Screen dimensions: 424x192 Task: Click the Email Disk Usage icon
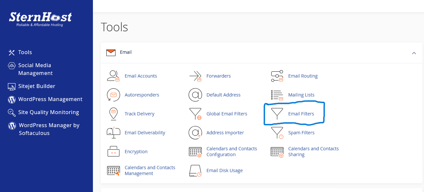[x=195, y=170]
